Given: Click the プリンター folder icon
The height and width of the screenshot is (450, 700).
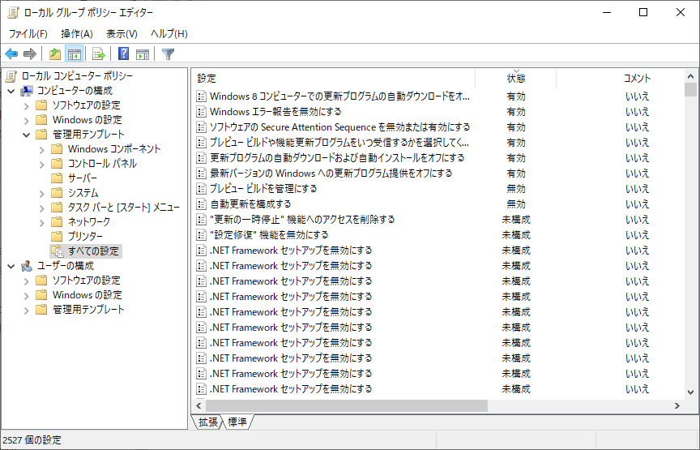Looking at the screenshot, I should click(x=57, y=237).
